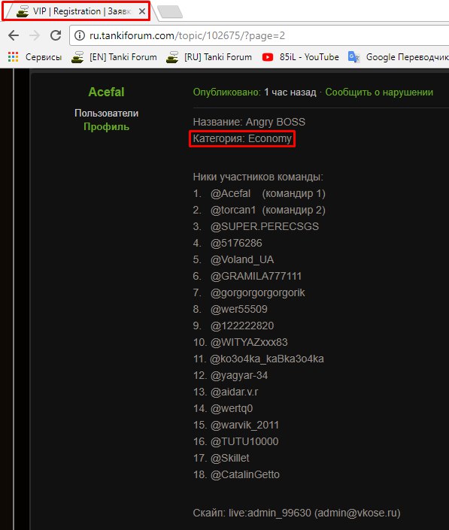The height and width of the screenshot is (530, 449).
Task: Open the Профиль link under Acefal
Action: [x=106, y=127]
